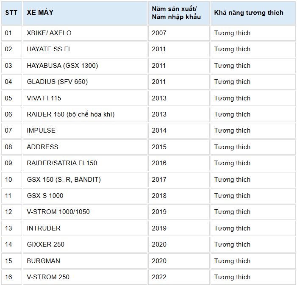Image resolution: width=297 pixels, height=286 pixels.
Task: Click the IMPULSE cell
Action: click(85, 131)
